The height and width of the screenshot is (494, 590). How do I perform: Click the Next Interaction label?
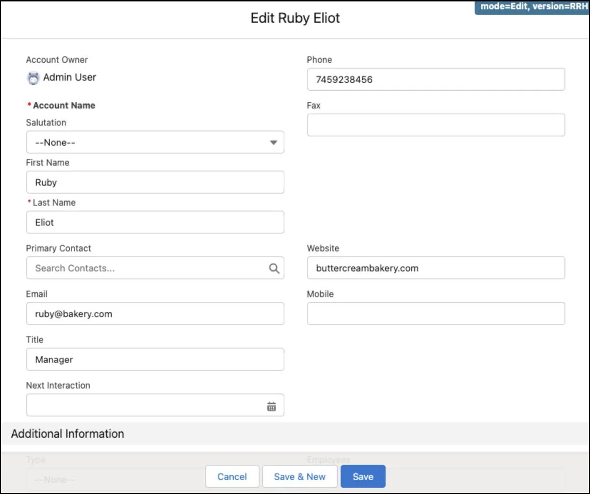(58, 386)
